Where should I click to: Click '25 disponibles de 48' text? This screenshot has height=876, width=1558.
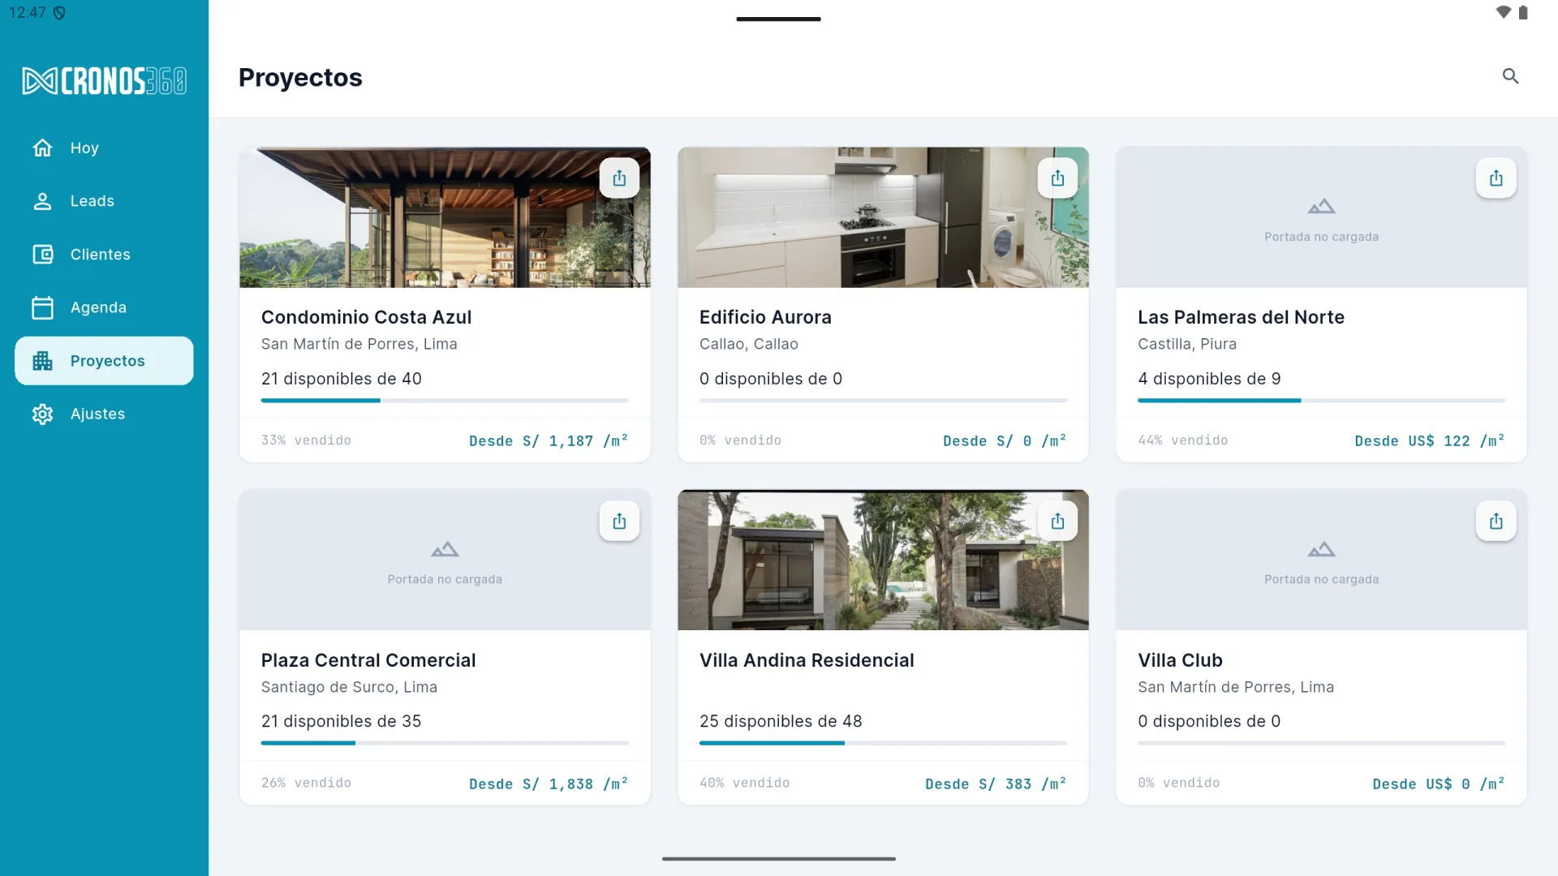coord(781,721)
